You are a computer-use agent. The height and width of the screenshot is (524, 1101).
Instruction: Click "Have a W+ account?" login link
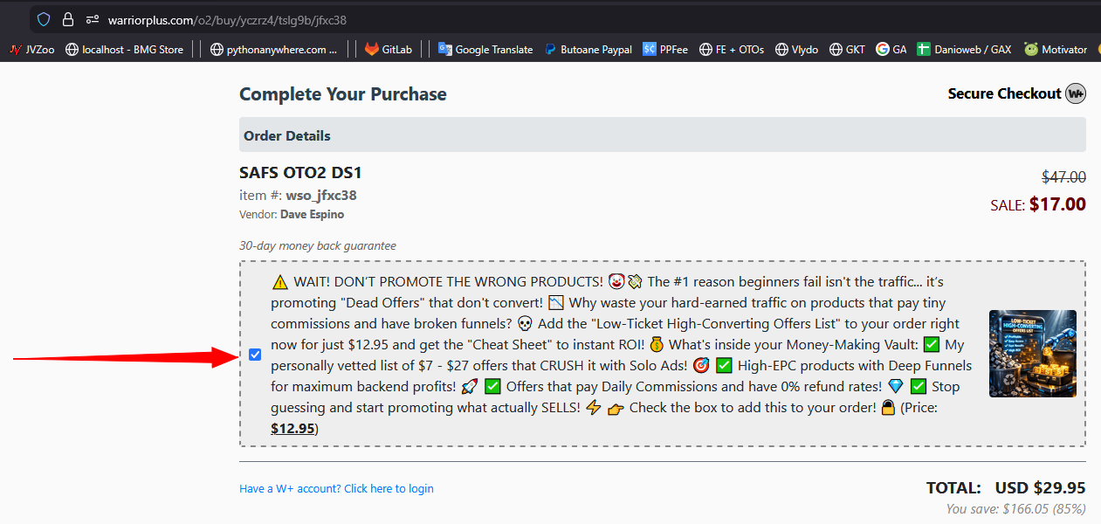pos(336,489)
